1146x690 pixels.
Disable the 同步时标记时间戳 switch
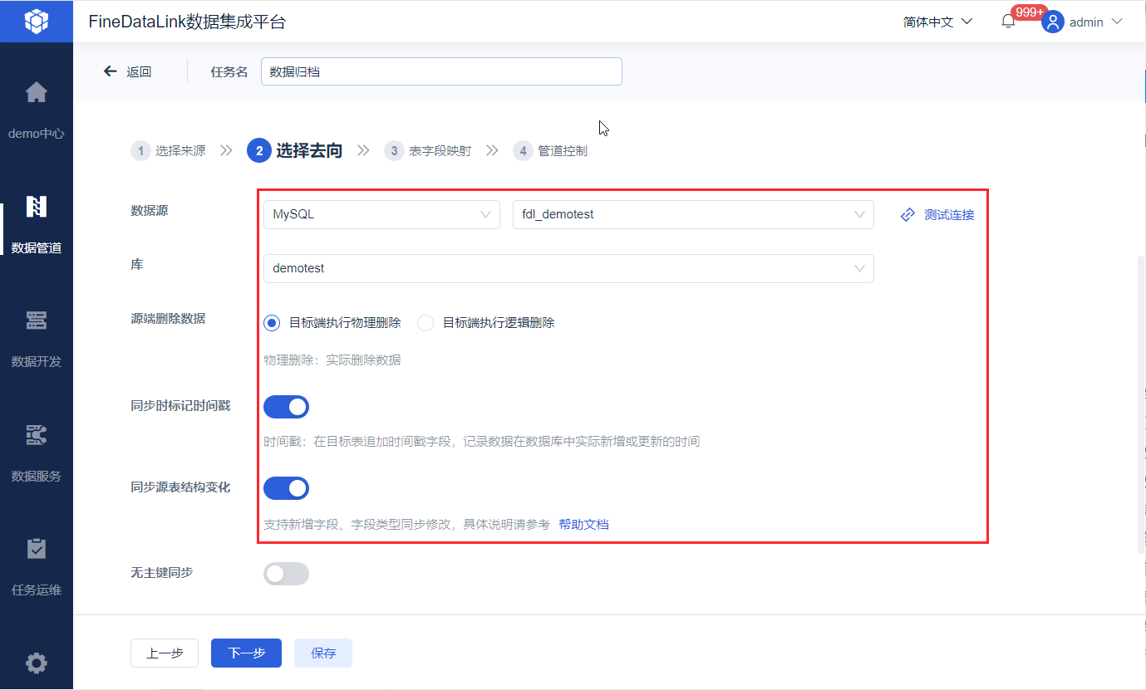click(286, 407)
